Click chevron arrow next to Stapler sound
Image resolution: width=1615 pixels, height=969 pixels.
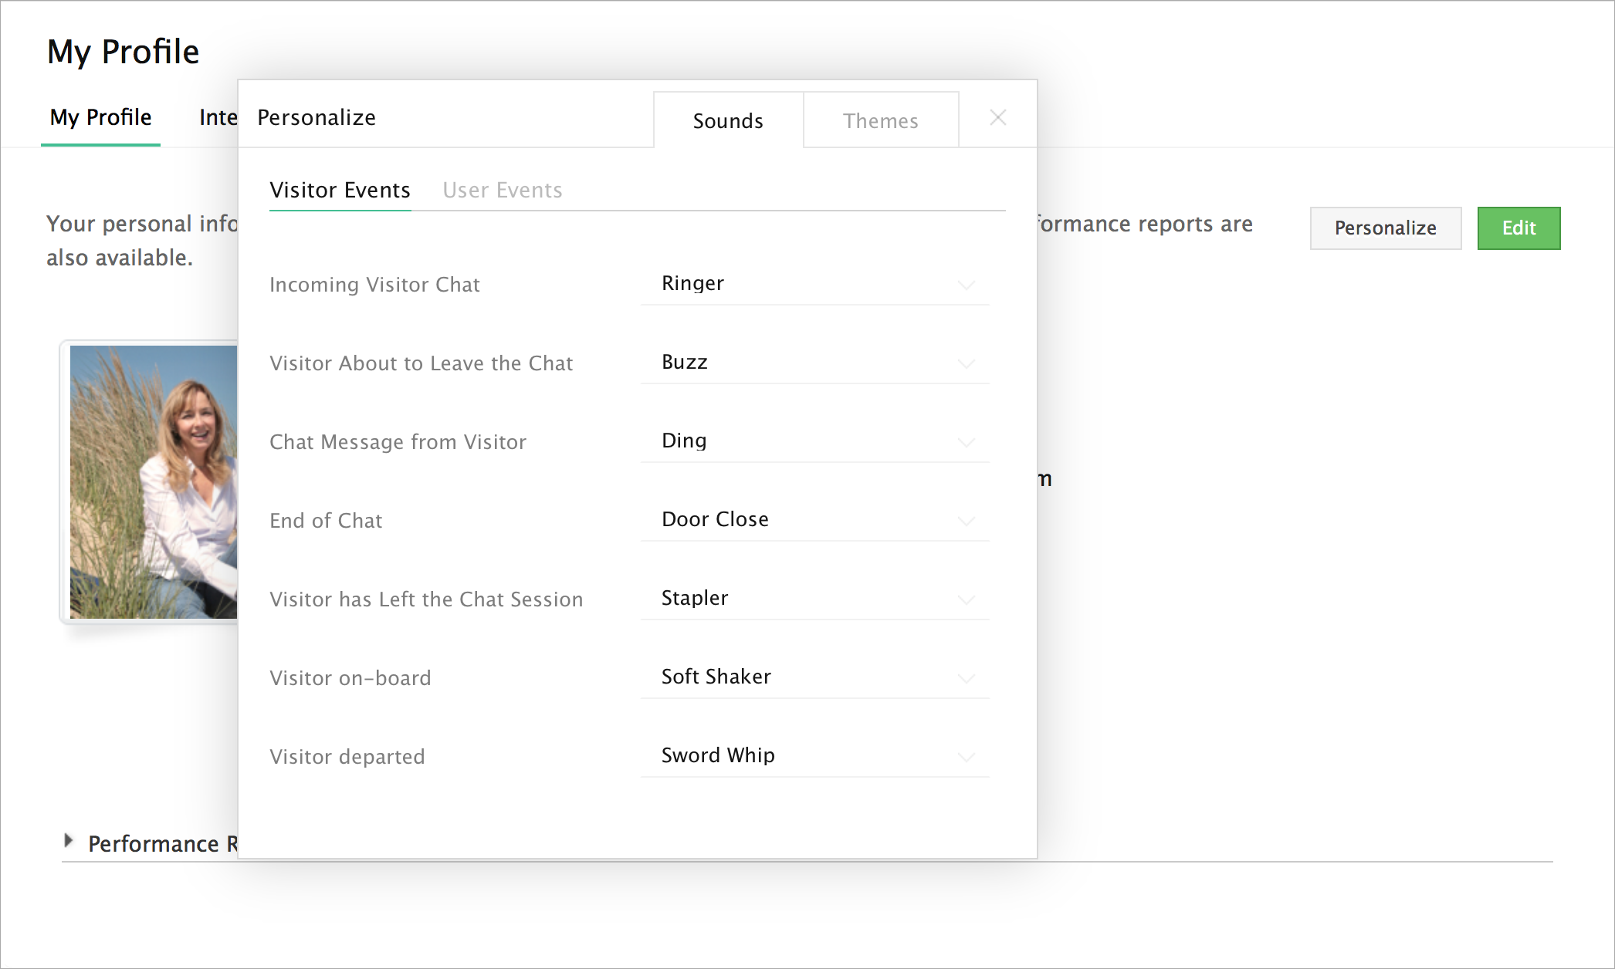tap(966, 599)
